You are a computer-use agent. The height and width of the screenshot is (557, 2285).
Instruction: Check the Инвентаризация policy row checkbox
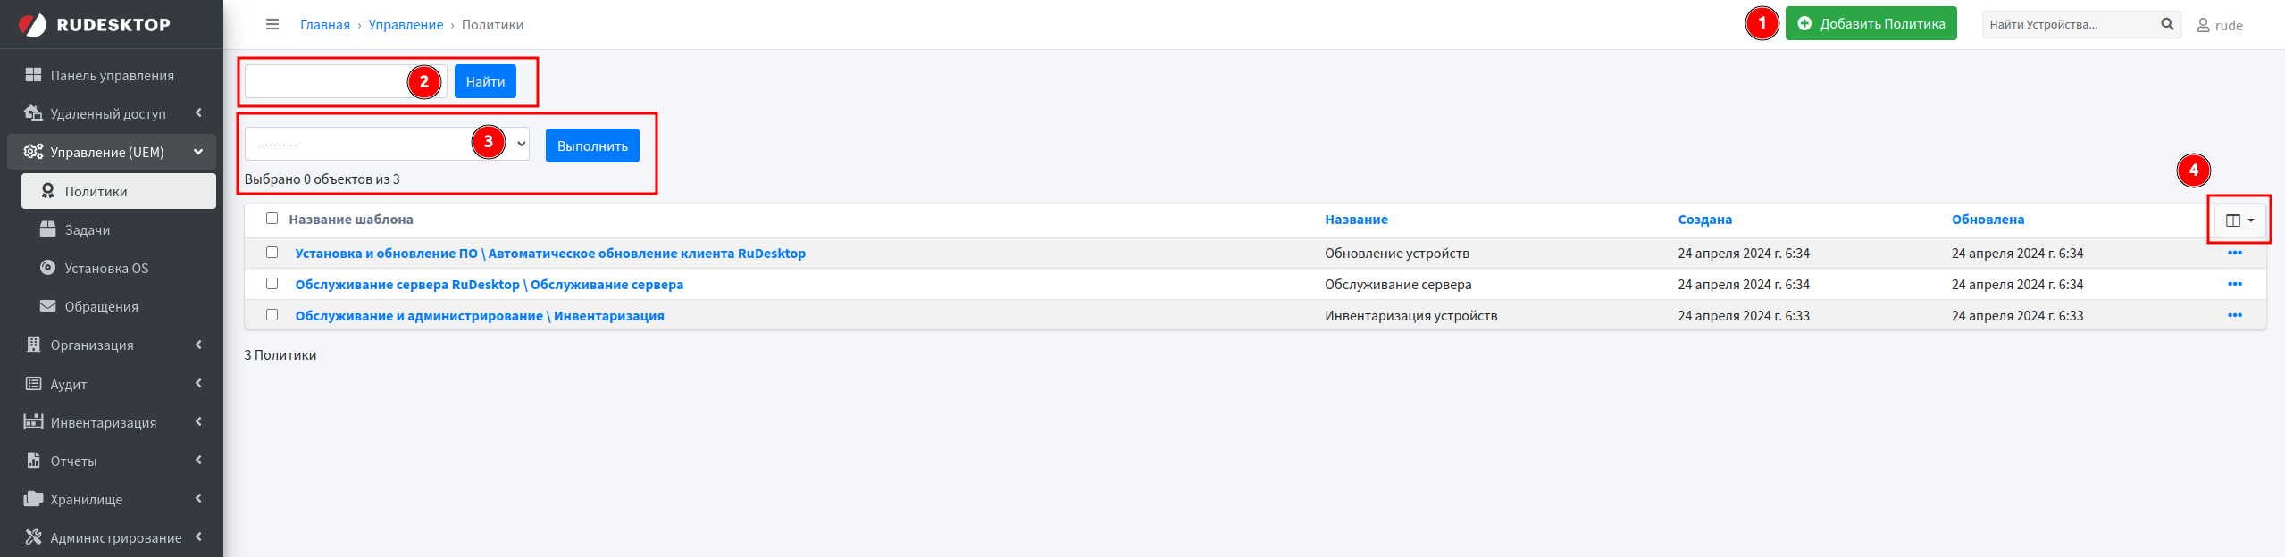click(x=272, y=315)
